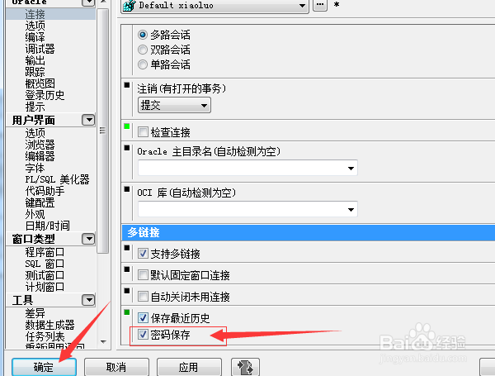Click the ellipsis button beside preference set
Viewport: 495px width, 376px height.
coord(320,5)
